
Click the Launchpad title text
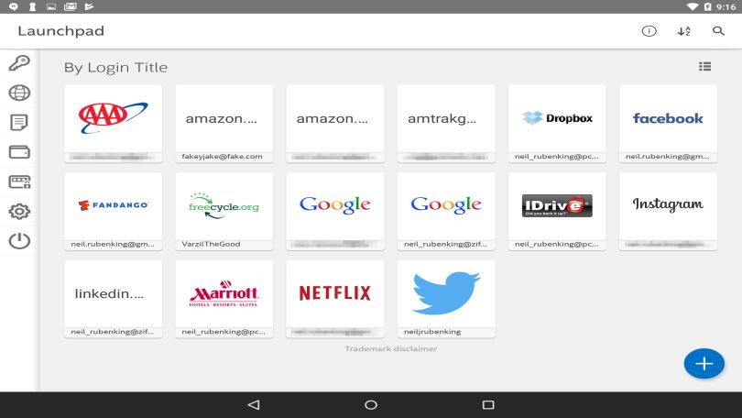[x=61, y=31]
